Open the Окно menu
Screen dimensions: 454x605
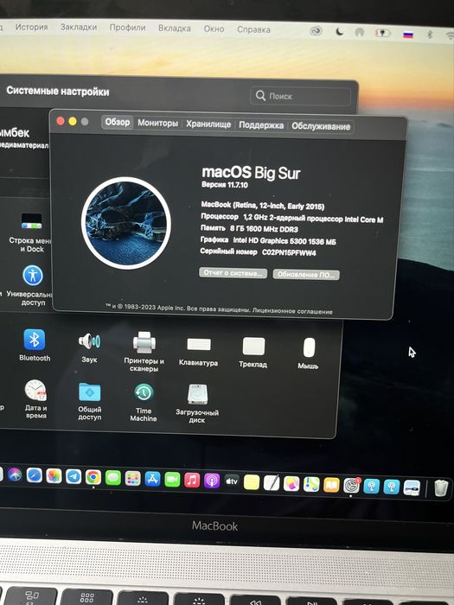click(214, 29)
